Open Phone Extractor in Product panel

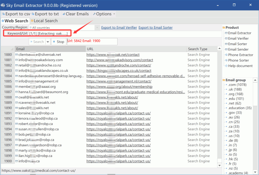[239, 55]
